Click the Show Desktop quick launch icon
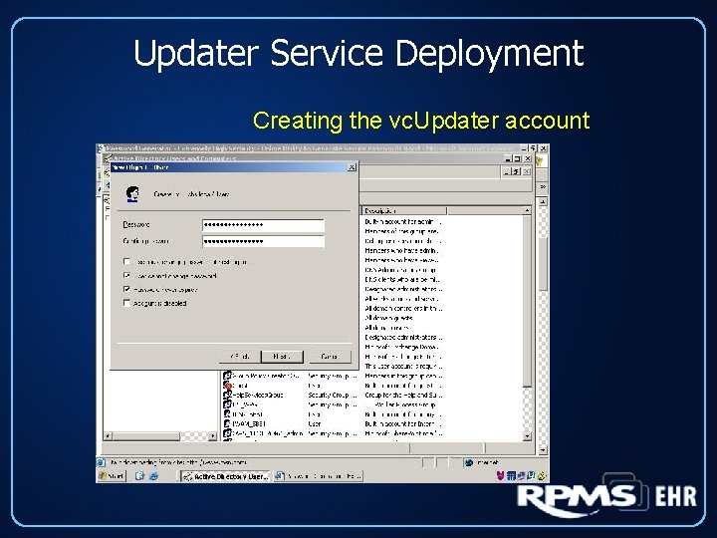The width and height of the screenshot is (717, 538). [139, 476]
